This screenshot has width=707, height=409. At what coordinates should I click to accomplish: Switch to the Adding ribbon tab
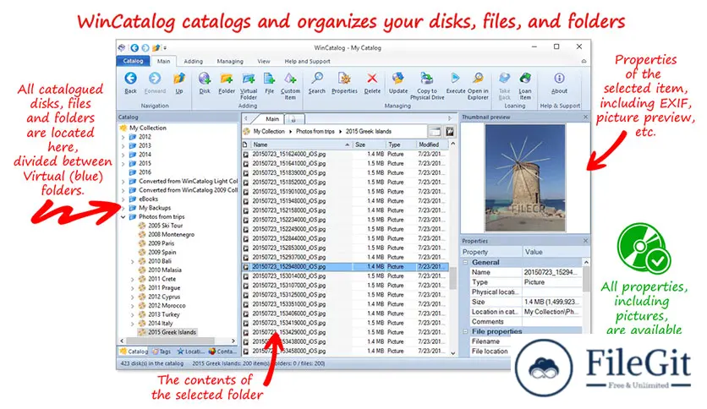tap(193, 61)
